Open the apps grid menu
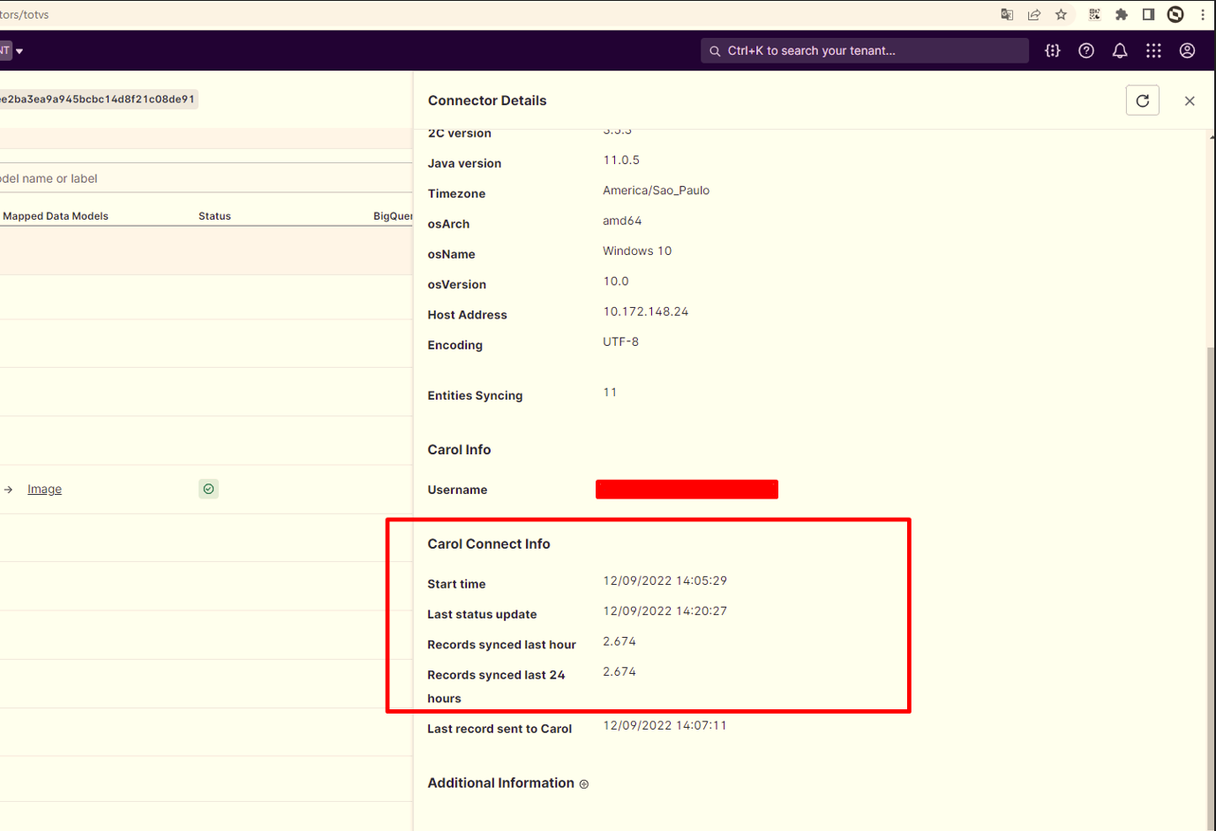This screenshot has height=831, width=1216. click(1152, 51)
